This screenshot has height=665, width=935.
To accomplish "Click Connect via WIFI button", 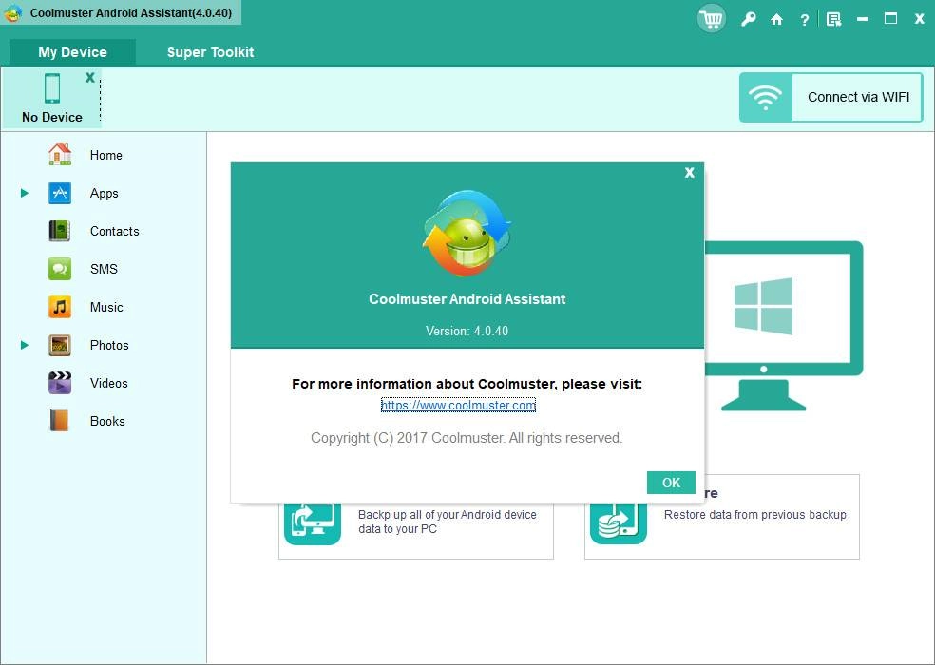I will pyautogui.click(x=831, y=97).
